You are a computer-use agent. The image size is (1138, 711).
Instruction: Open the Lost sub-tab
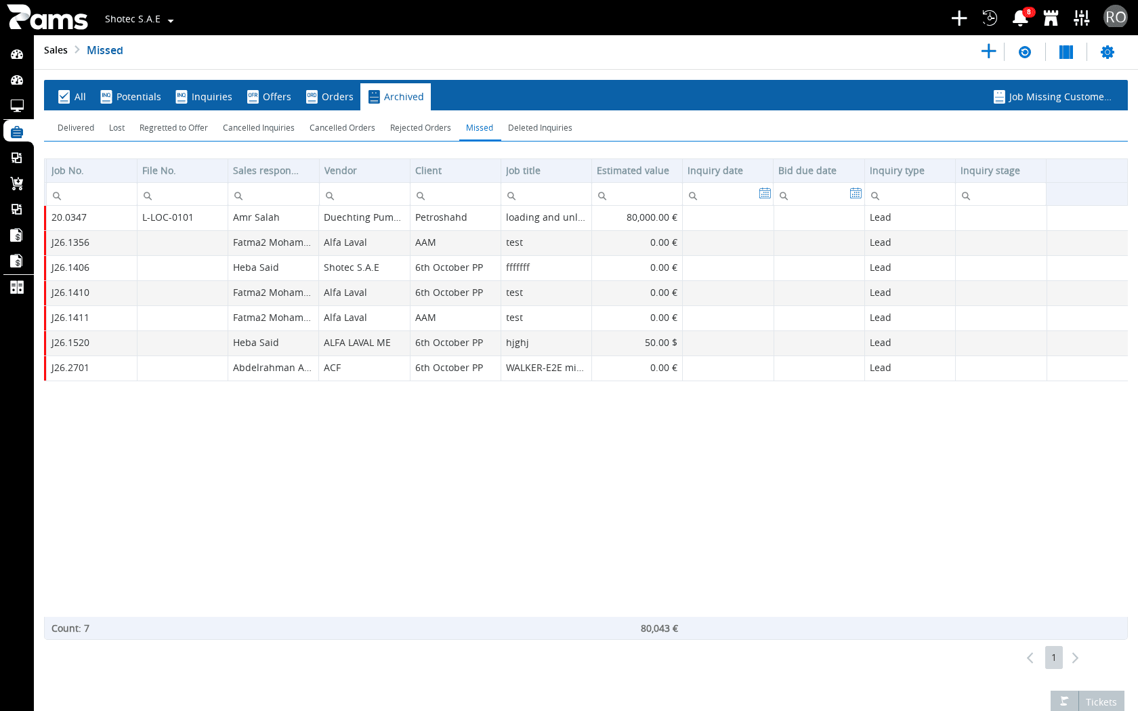coord(117,128)
